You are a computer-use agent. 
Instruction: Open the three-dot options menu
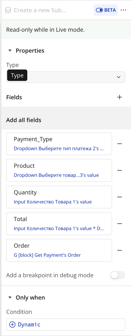pos(123,10)
